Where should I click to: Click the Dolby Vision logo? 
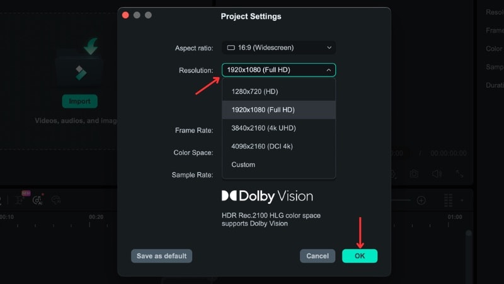point(267,196)
